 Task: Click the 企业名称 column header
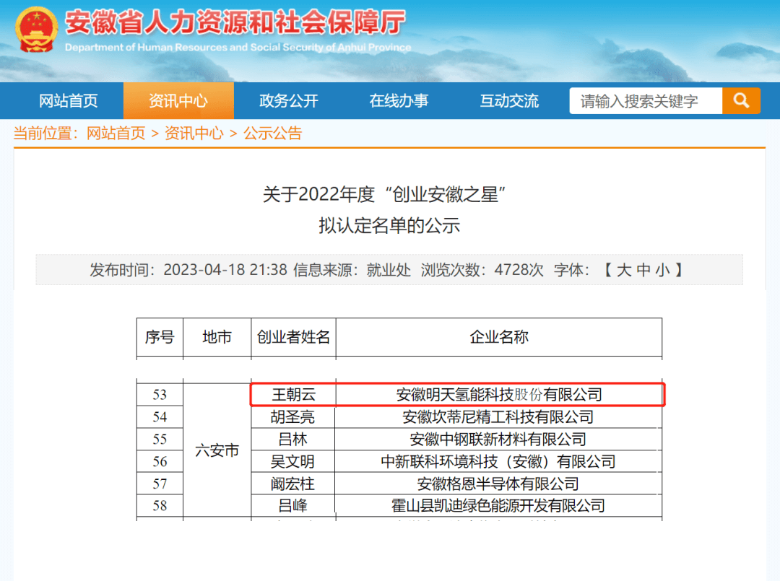(x=499, y=337)
